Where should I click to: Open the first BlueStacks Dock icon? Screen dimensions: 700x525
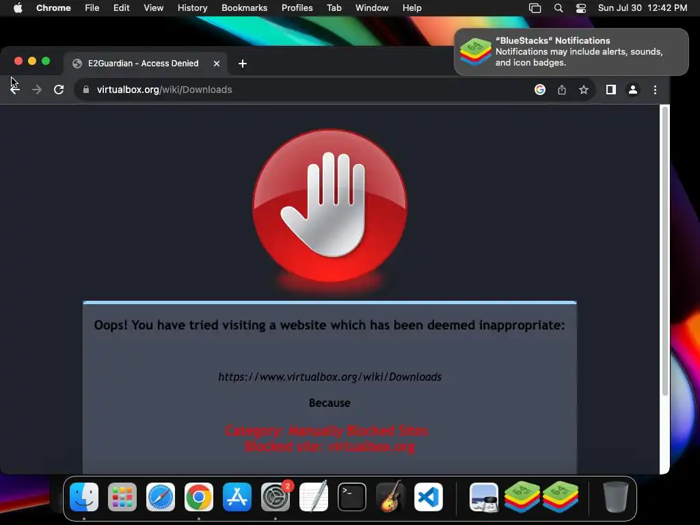[522, 497]
